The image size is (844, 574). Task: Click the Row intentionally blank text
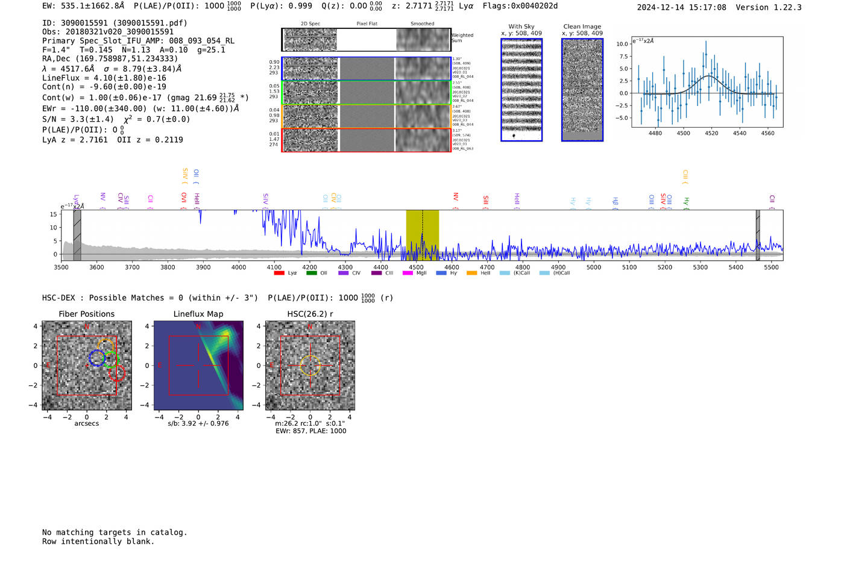click(98, 541)
